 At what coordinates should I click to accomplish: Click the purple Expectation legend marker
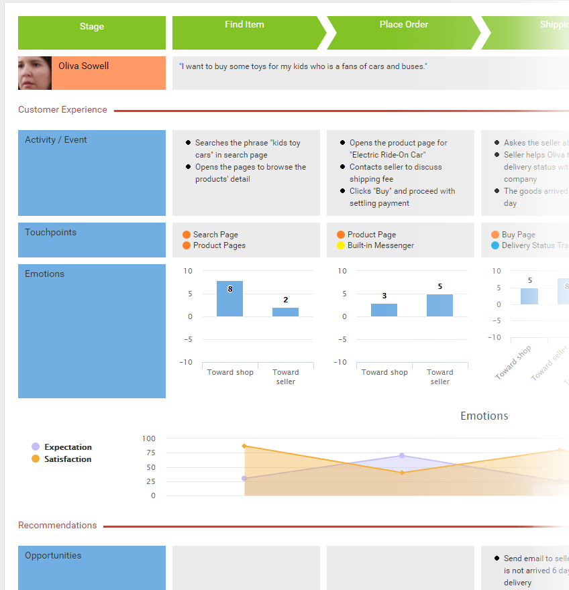click(36, 447)
